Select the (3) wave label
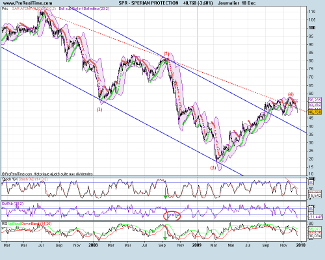 click(x=213, y=168)
